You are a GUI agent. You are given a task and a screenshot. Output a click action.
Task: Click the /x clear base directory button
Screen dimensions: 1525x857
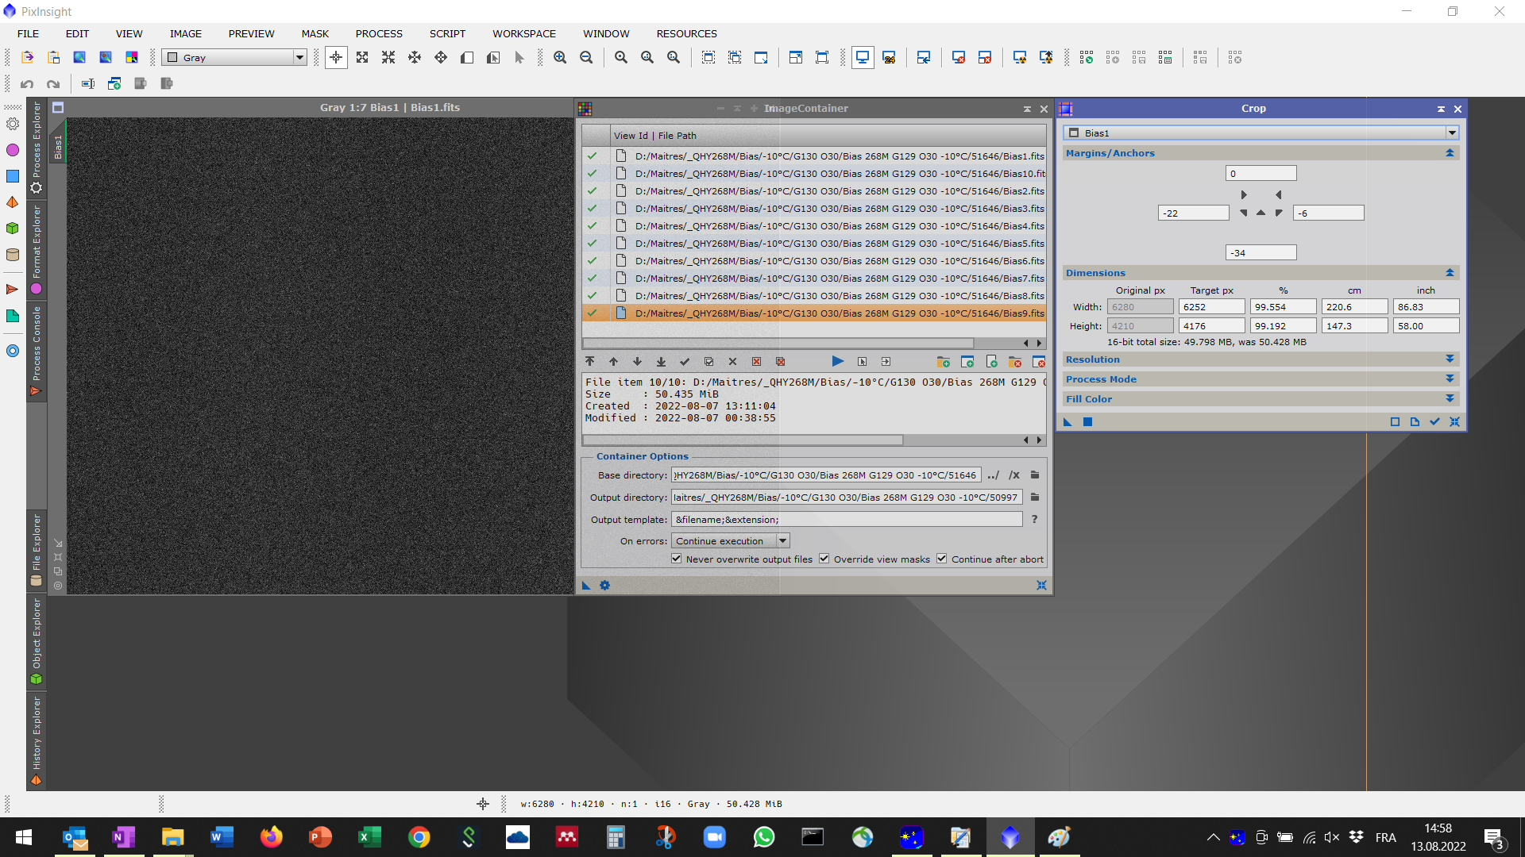[x=1014, y=475]
